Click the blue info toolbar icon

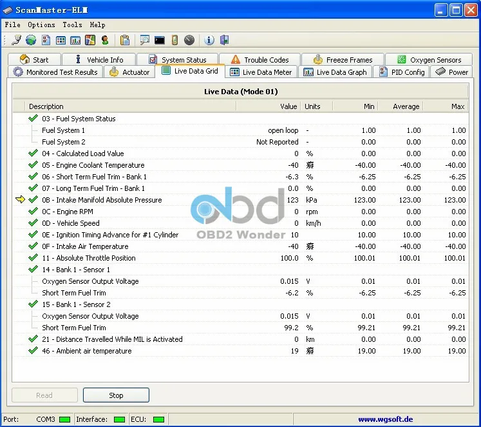[209, 40]
